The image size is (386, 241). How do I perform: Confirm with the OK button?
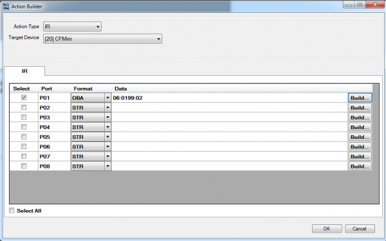click(x=327, y=229)
